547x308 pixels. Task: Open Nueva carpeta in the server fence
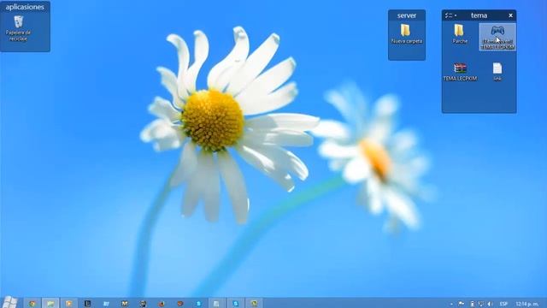[407, 34]
